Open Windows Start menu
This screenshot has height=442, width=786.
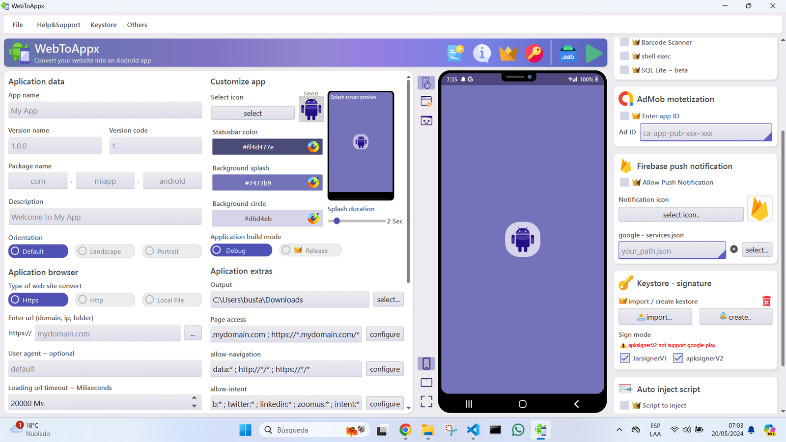tap(245, 430)
